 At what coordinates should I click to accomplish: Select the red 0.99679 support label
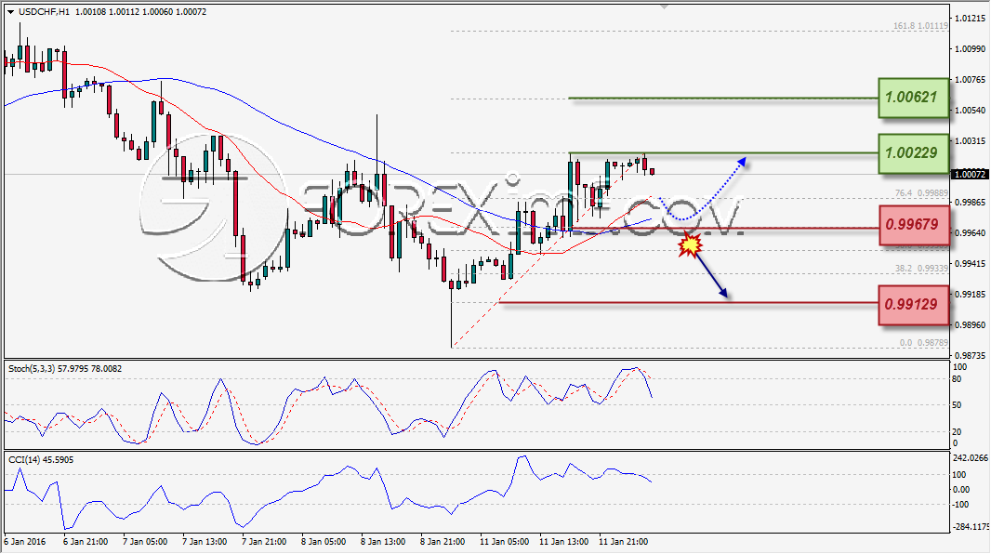(x=914, y=225)
